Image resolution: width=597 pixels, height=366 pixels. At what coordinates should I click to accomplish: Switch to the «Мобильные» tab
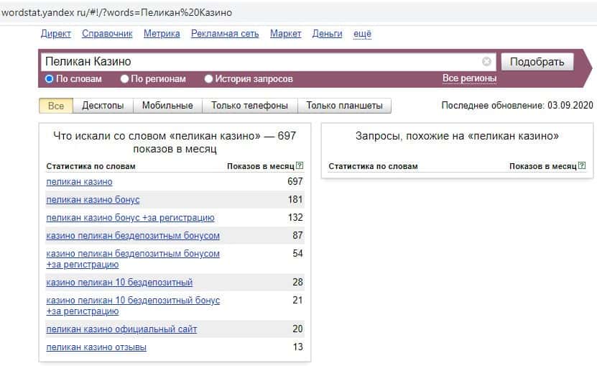(x=167, y=106)
